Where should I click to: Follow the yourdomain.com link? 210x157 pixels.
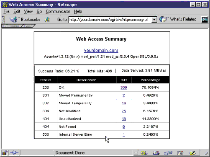click(x=101, y=50)
